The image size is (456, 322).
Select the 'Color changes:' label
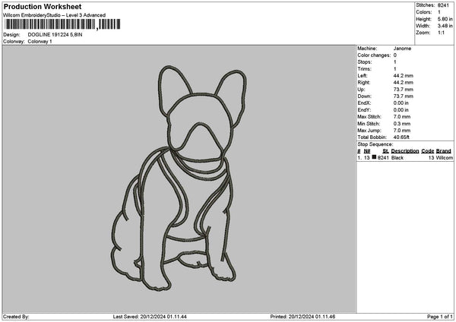click(x=374, y=55)
